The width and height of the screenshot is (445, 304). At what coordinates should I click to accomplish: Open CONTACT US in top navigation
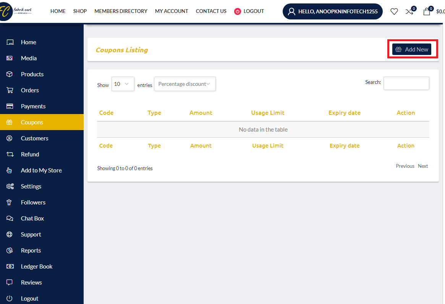211,11
